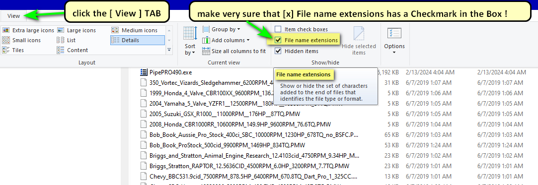Select the Details layout view
538x185 pixels.
pos(137,40)
